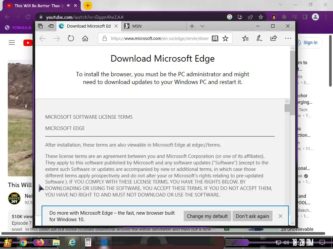This screenshot has width=333, height=249.
Task: Open Chrome three-dot menu
Action: click(326, 17)
